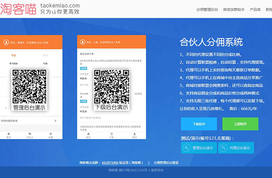Click magnifier icon in 代理后台演示 button
Screen dimensions: 272x178
(223, 148)
